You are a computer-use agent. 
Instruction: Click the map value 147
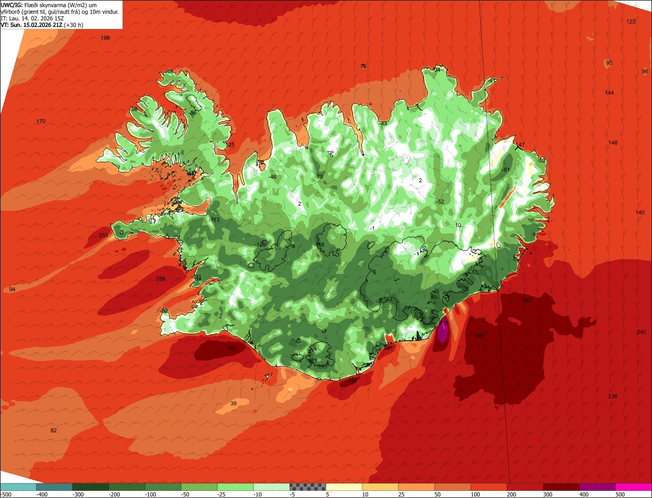pyautogui.click(x=520, y=145)
